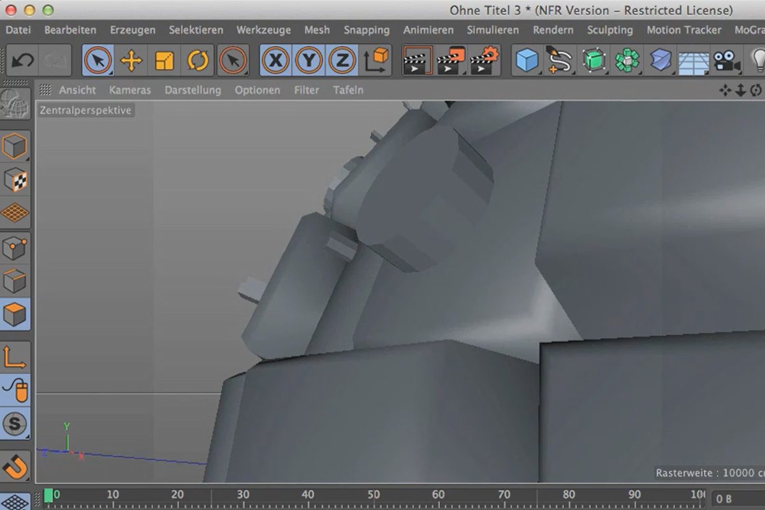Activate the last-used tool icon beside Rotate
Screen dimensions: 765x510
point(233,61)
